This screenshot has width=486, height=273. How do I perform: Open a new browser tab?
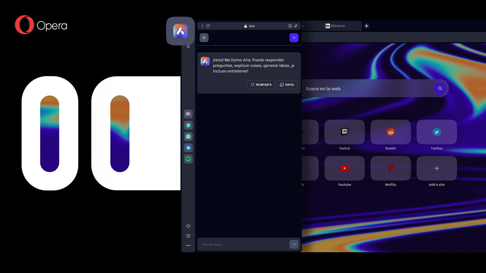tap(366, 26)
